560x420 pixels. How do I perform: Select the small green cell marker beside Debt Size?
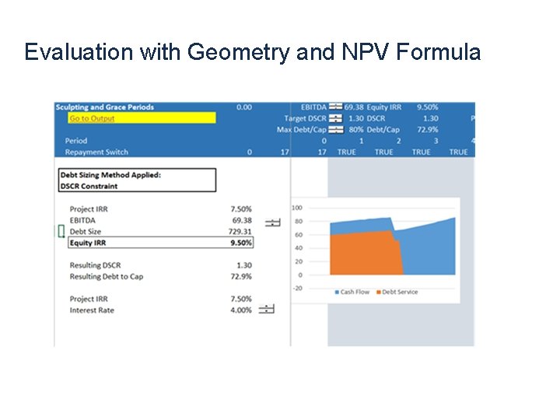pyautogui.click(x=61, y=231)
